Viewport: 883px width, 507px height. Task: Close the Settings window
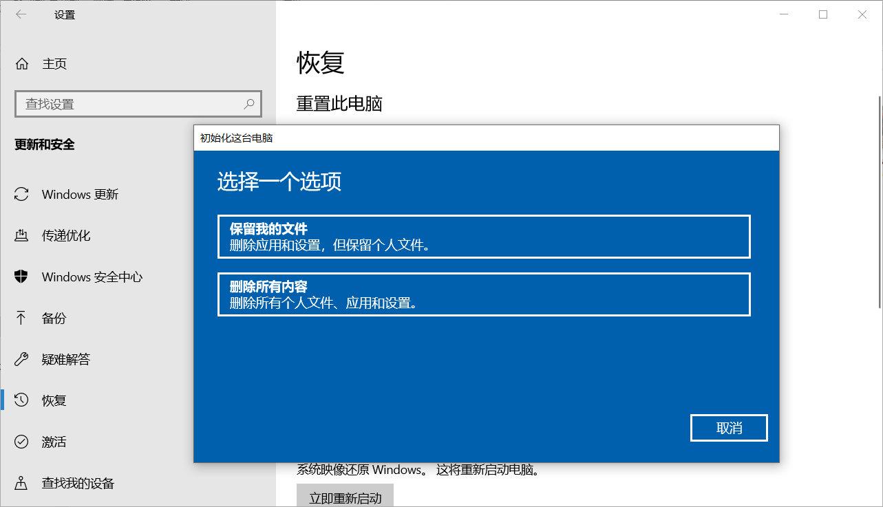point(862,14)
